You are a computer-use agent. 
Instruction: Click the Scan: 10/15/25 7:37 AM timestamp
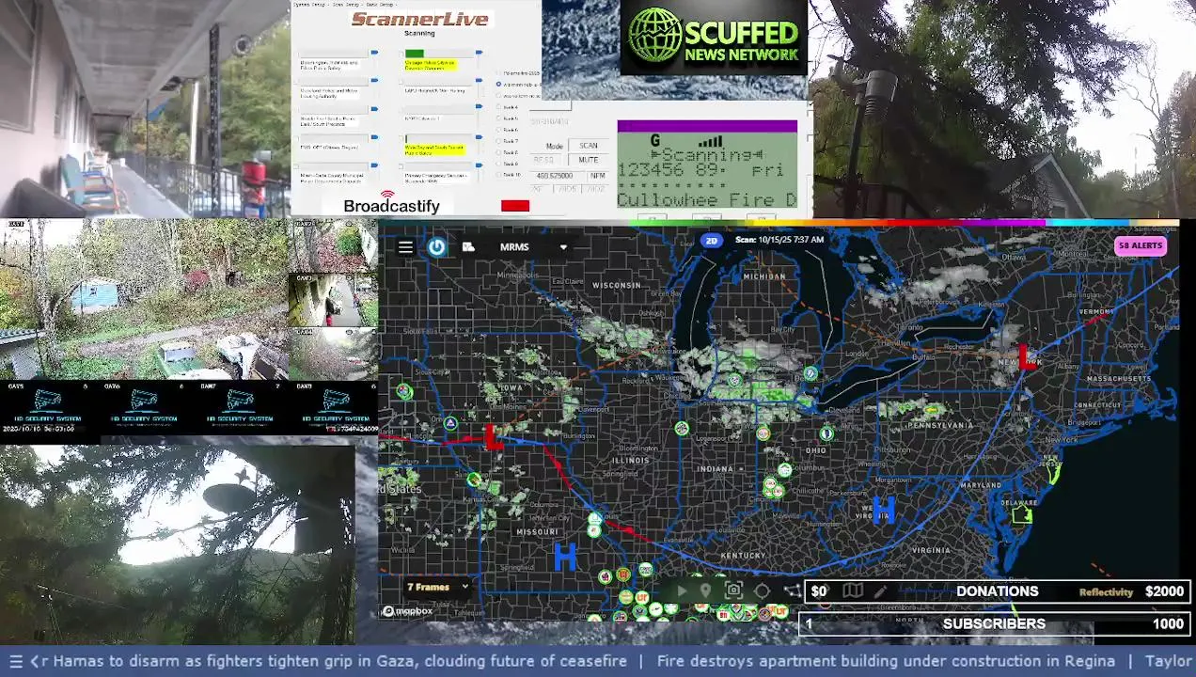pos(779,240)
